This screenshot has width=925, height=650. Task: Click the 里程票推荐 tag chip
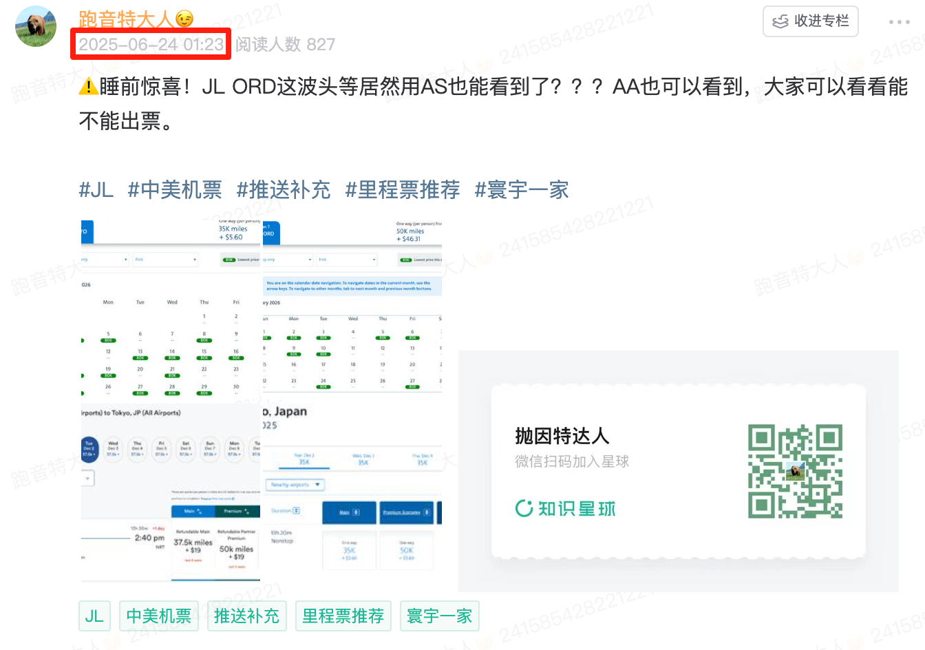[343, 616]
